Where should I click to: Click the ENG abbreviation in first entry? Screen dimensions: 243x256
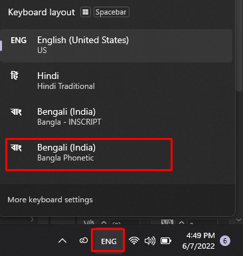19,40
